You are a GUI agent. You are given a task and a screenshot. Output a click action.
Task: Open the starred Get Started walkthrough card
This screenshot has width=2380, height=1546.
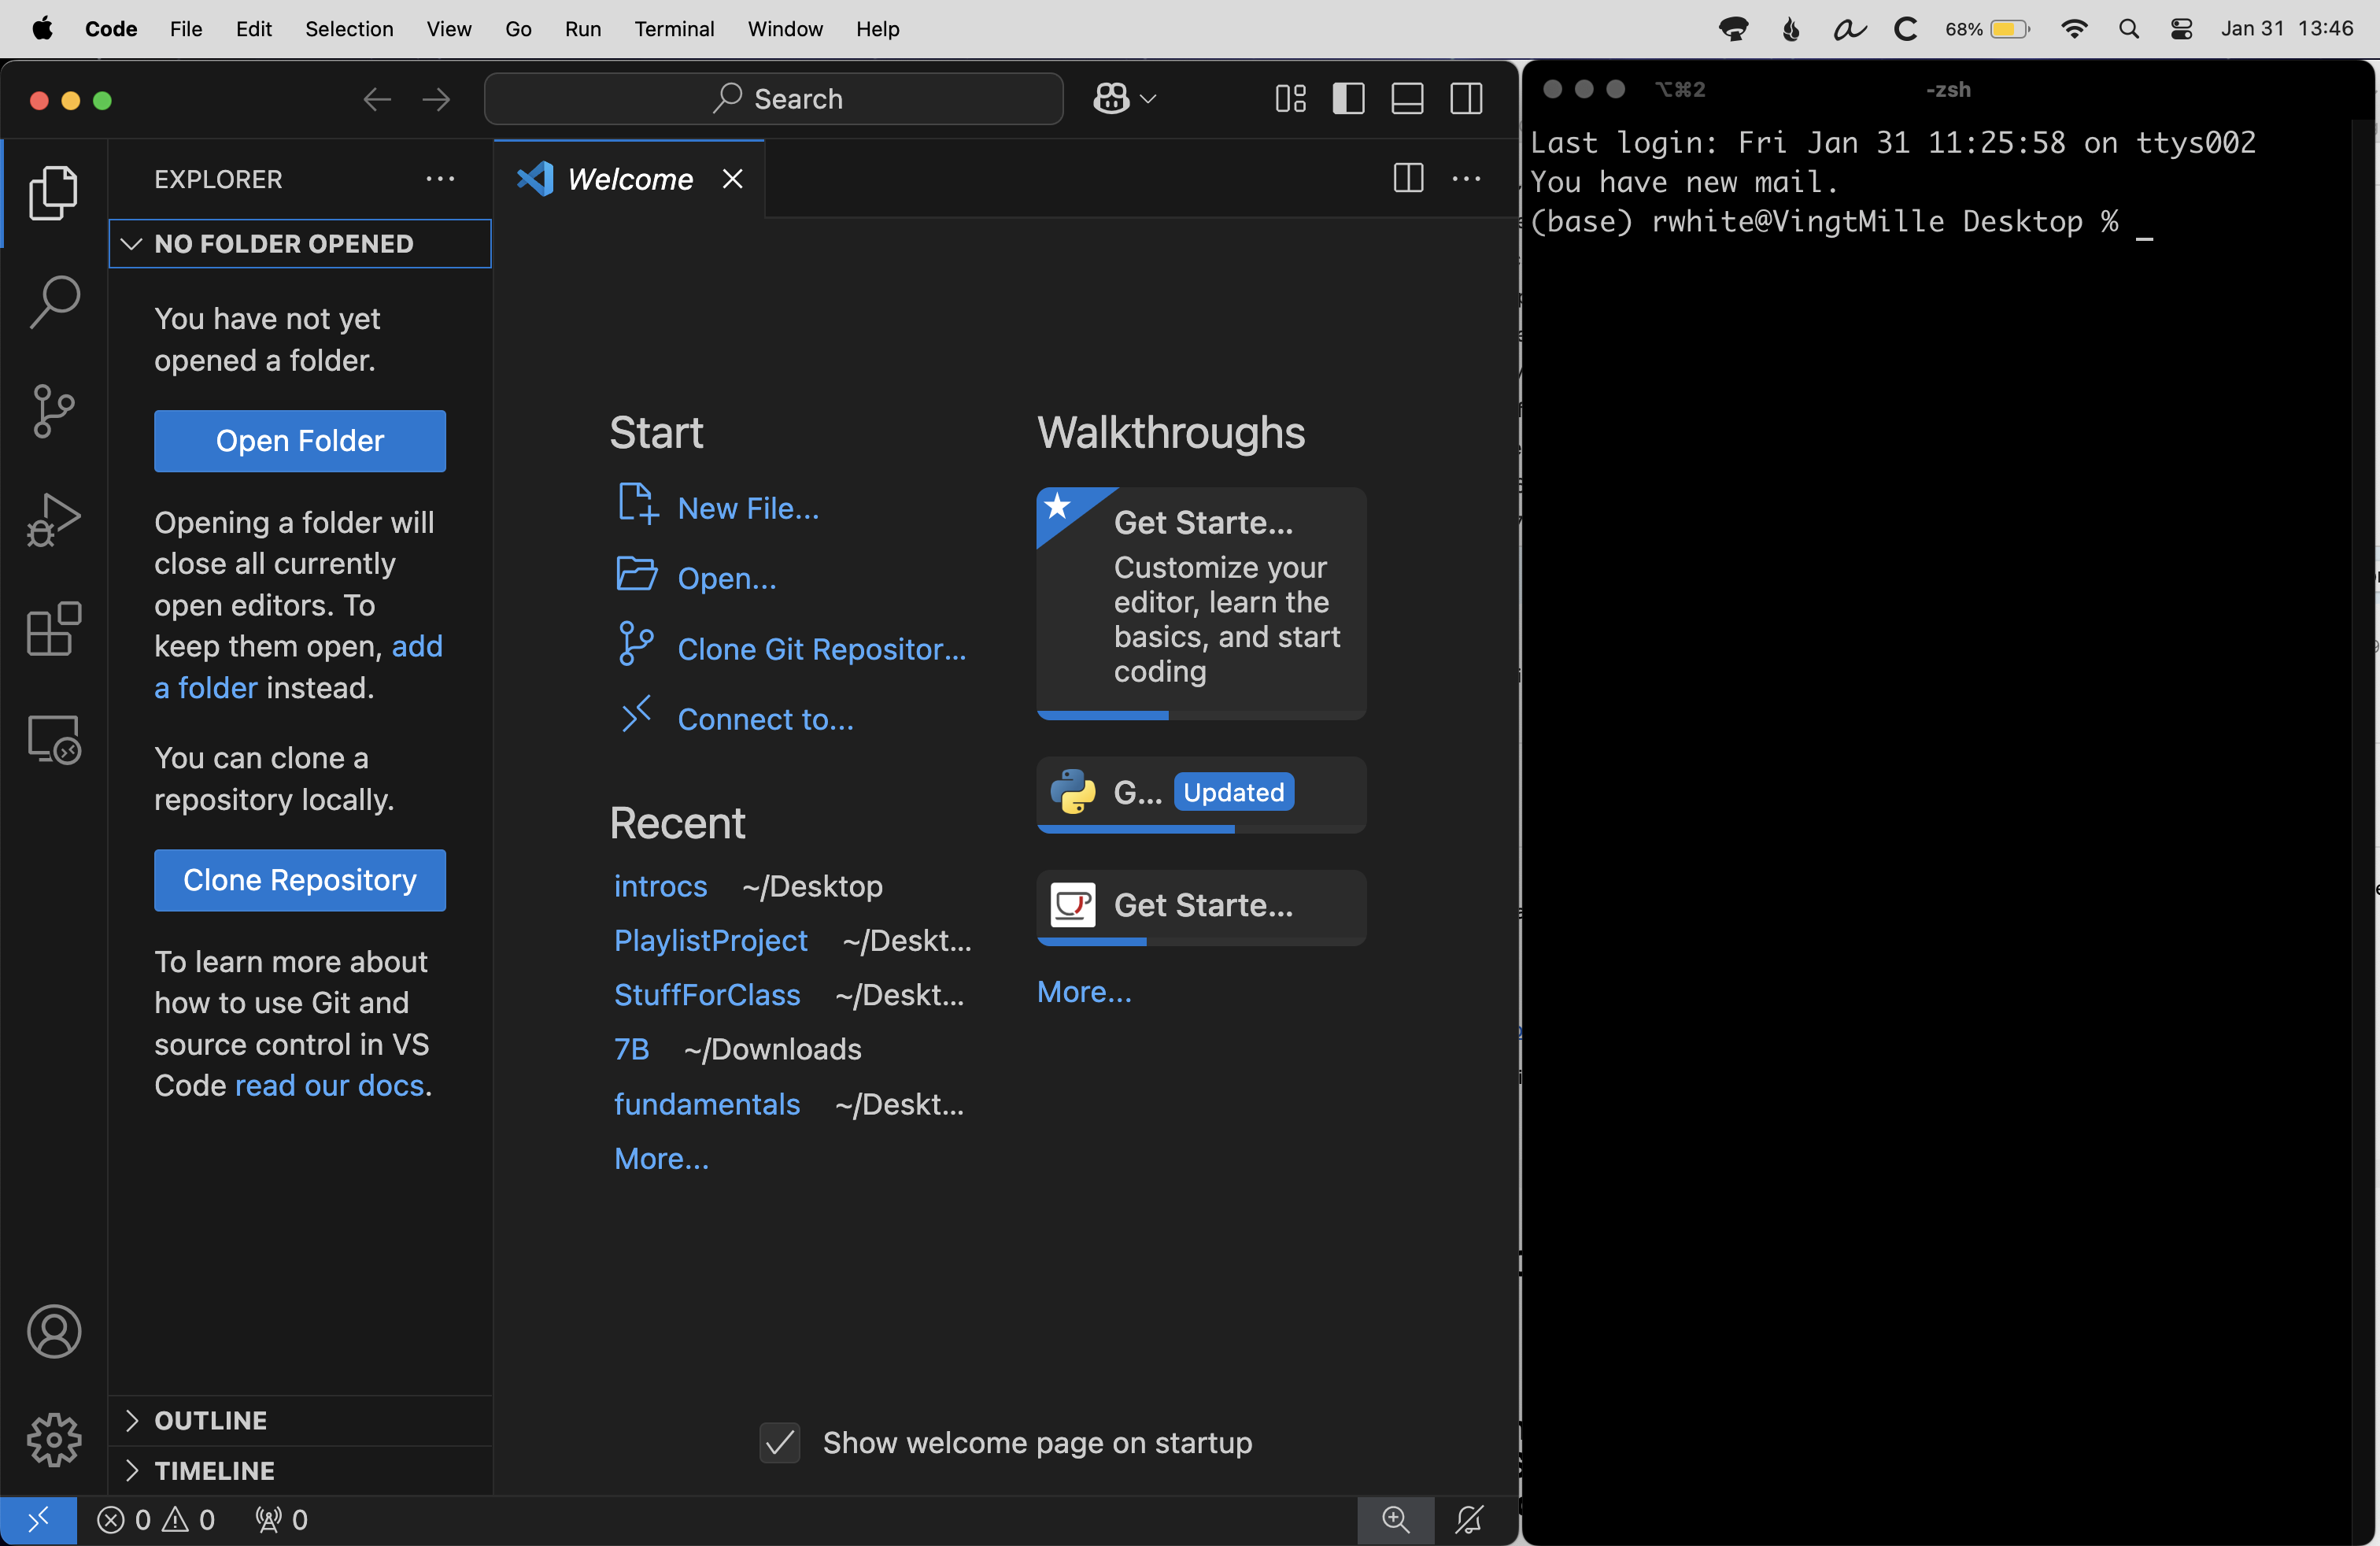[1201, 603]
